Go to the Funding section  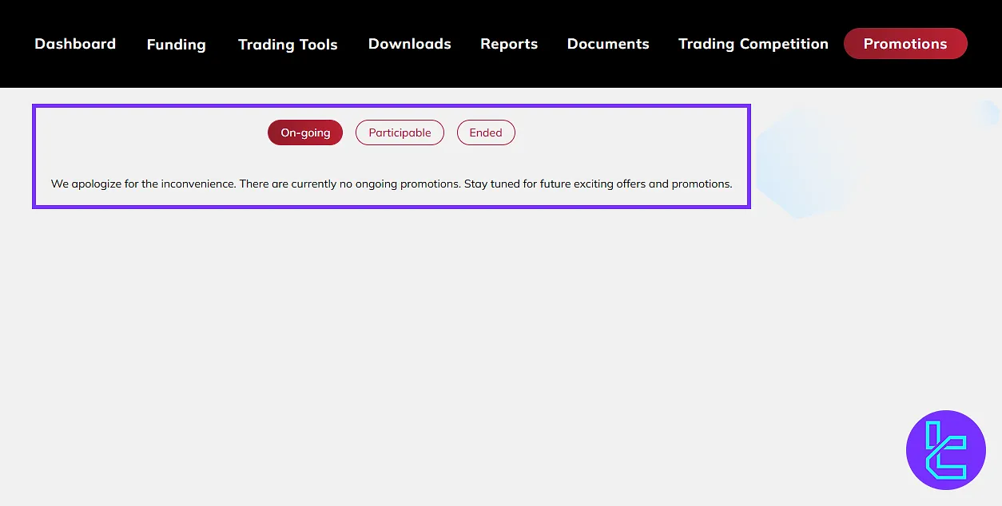(x=176, y=45)
